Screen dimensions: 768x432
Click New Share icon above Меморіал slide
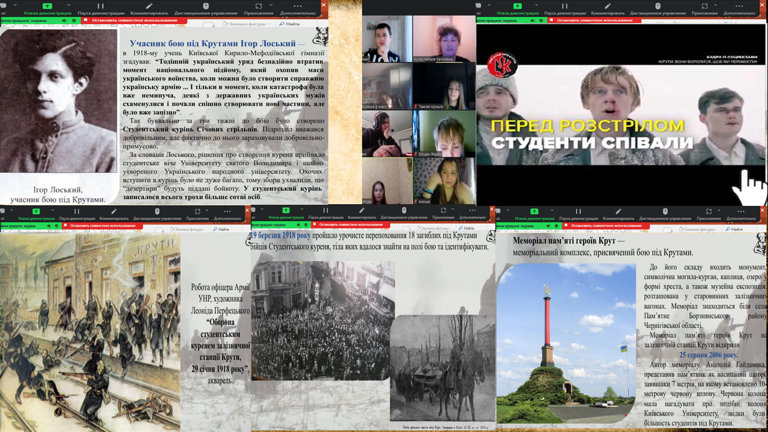pos(534,211)
